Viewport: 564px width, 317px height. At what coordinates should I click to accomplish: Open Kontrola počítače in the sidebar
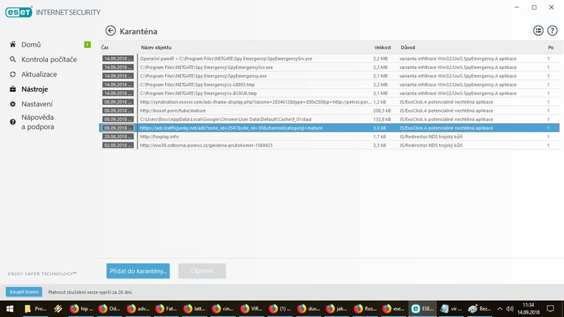[49, 59]
